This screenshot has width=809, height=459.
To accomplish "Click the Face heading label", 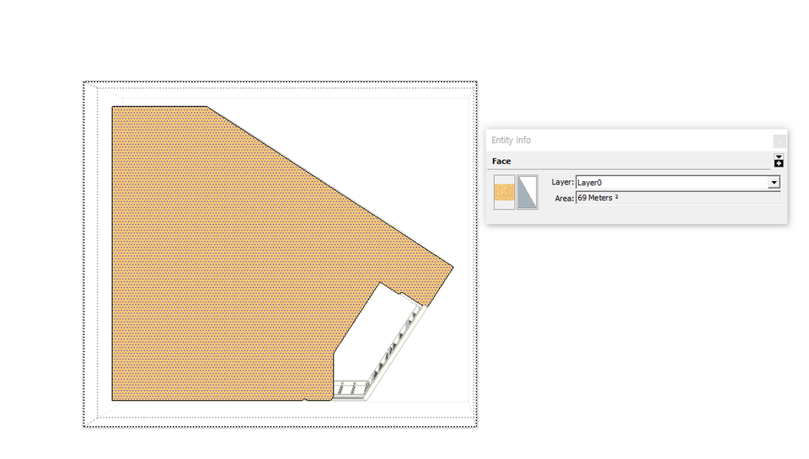I will coord(501,162).
